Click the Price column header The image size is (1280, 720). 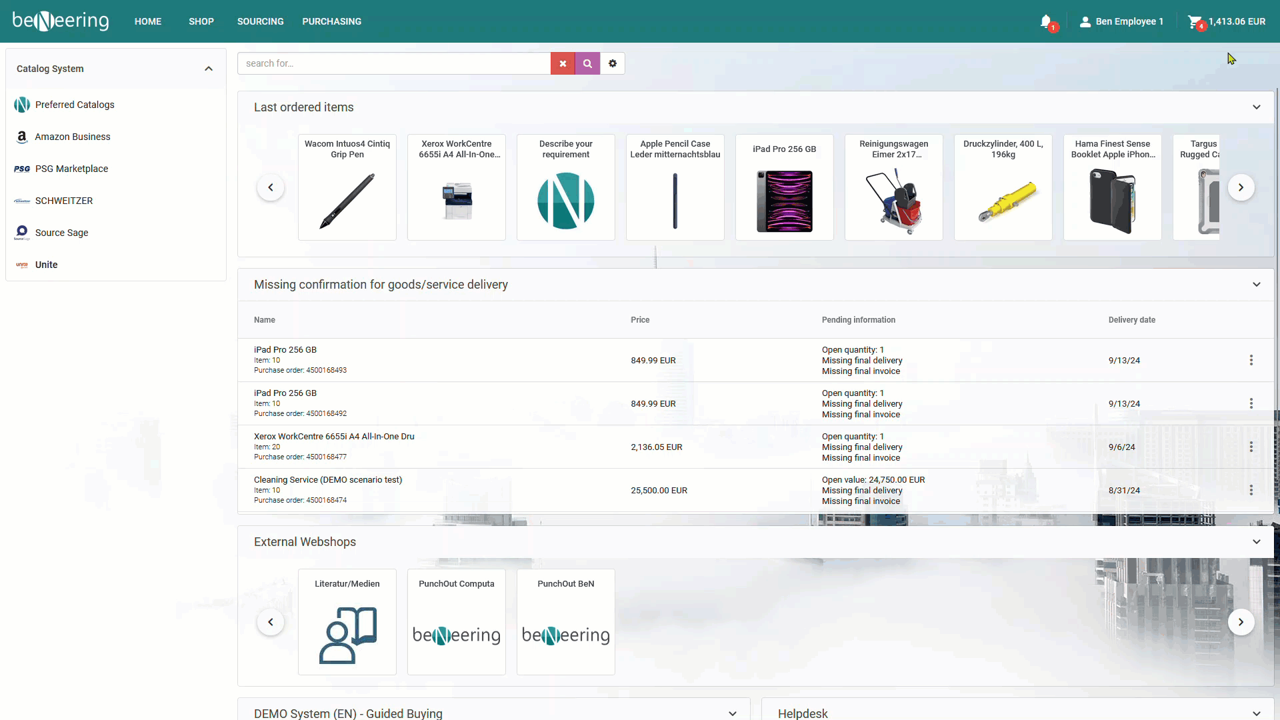[x=640, y=320]
